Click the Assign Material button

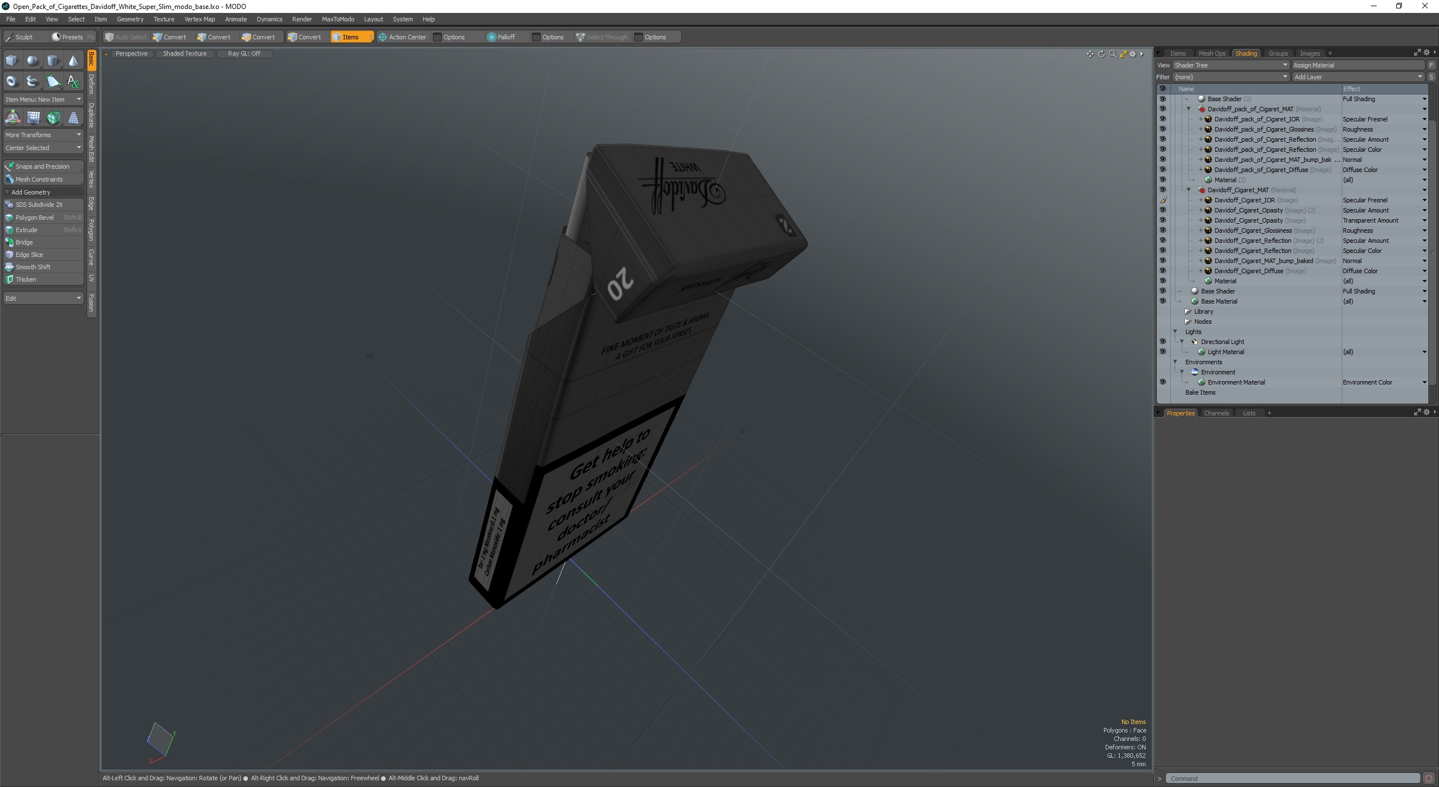(1358, 65)
